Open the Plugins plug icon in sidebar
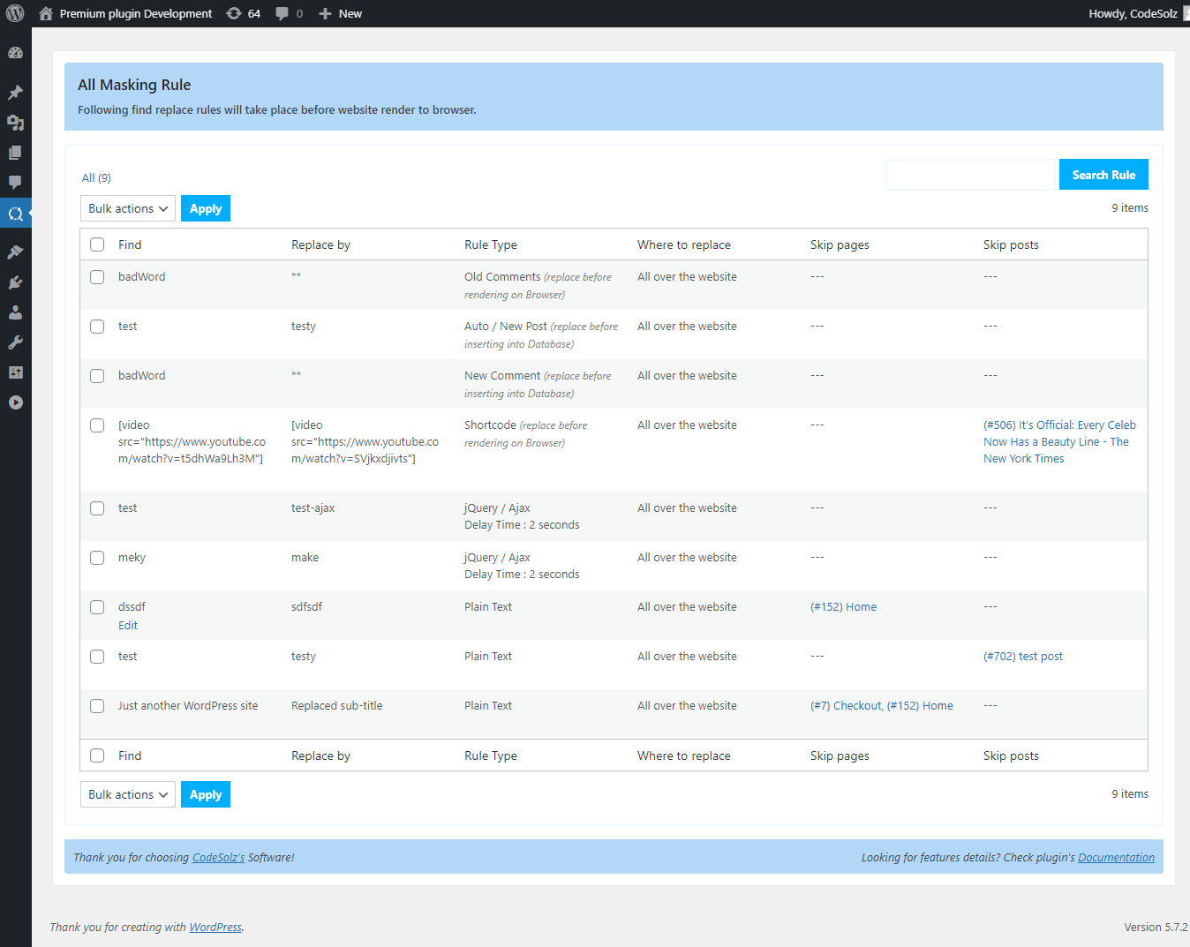Image resolution: width=1190 pixels, height=947 pixels. pyautogui.click(x=15, y=282)
